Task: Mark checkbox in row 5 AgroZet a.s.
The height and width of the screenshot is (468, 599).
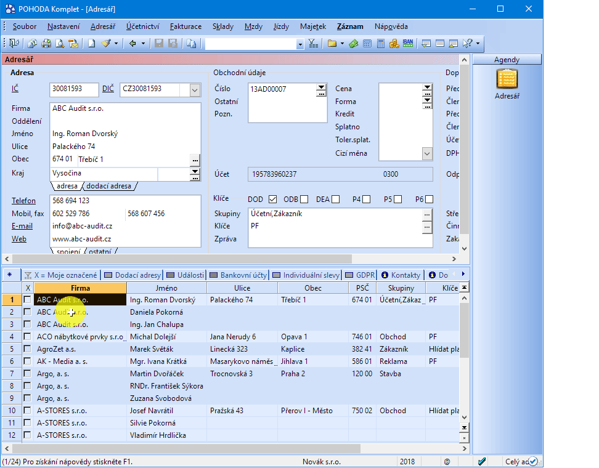Action: click(x=27, y=349)
